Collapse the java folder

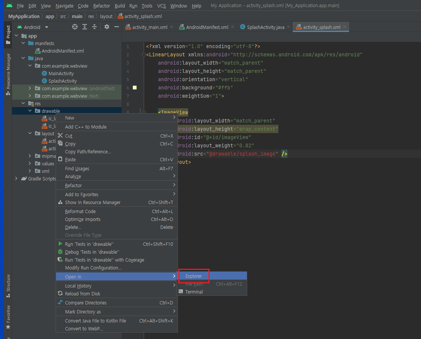(23, 58)
